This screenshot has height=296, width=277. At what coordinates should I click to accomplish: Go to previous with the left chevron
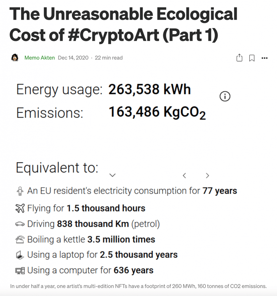click(184, 175)
